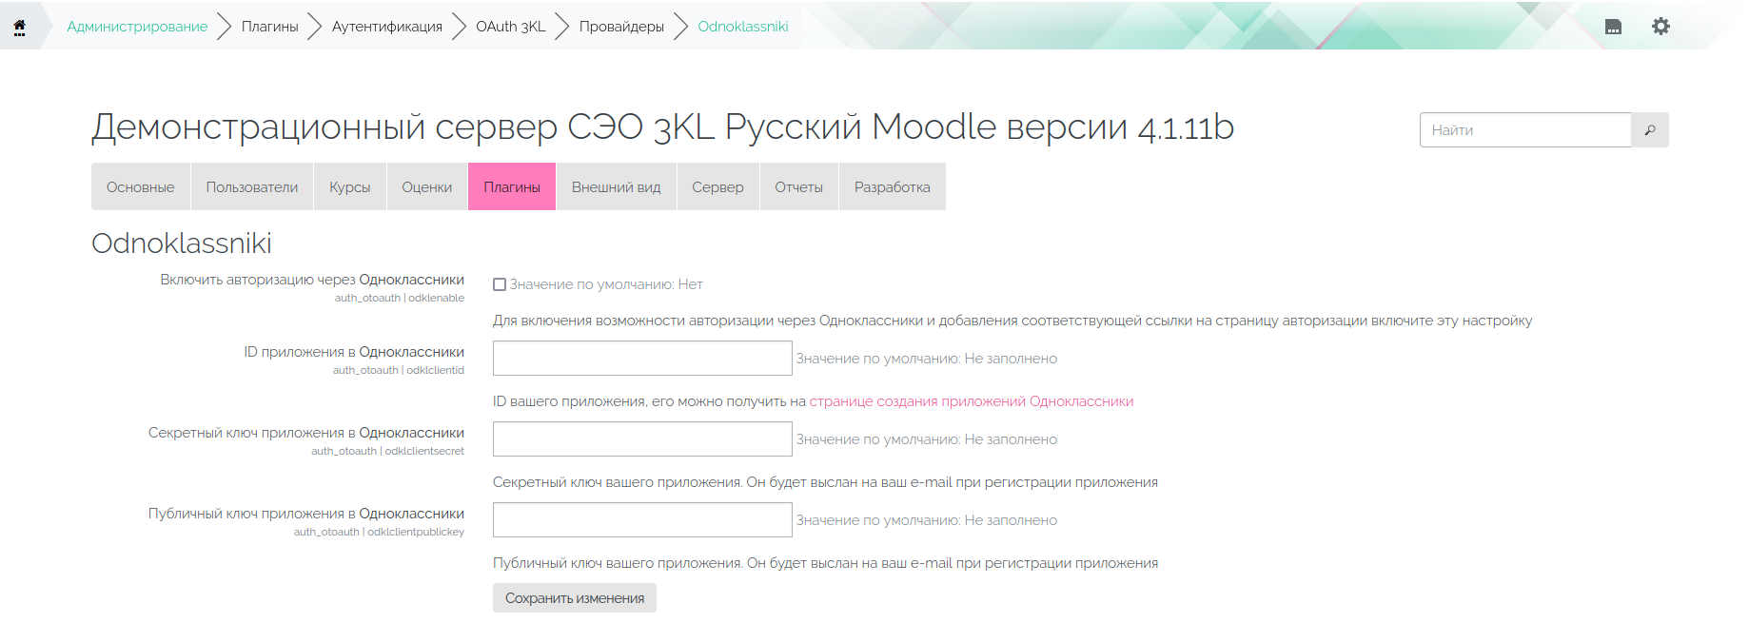Screen dimensions: 1749x623
Task: Open the gear settings icon
Action: pos(1661,27)
